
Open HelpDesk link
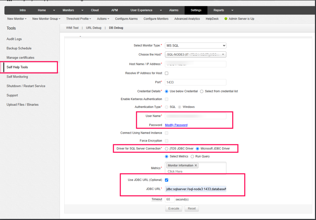212,19
